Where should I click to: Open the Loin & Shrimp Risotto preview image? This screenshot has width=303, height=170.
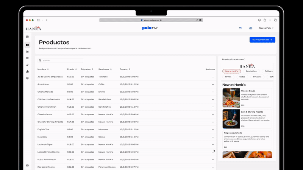[231, 119]
